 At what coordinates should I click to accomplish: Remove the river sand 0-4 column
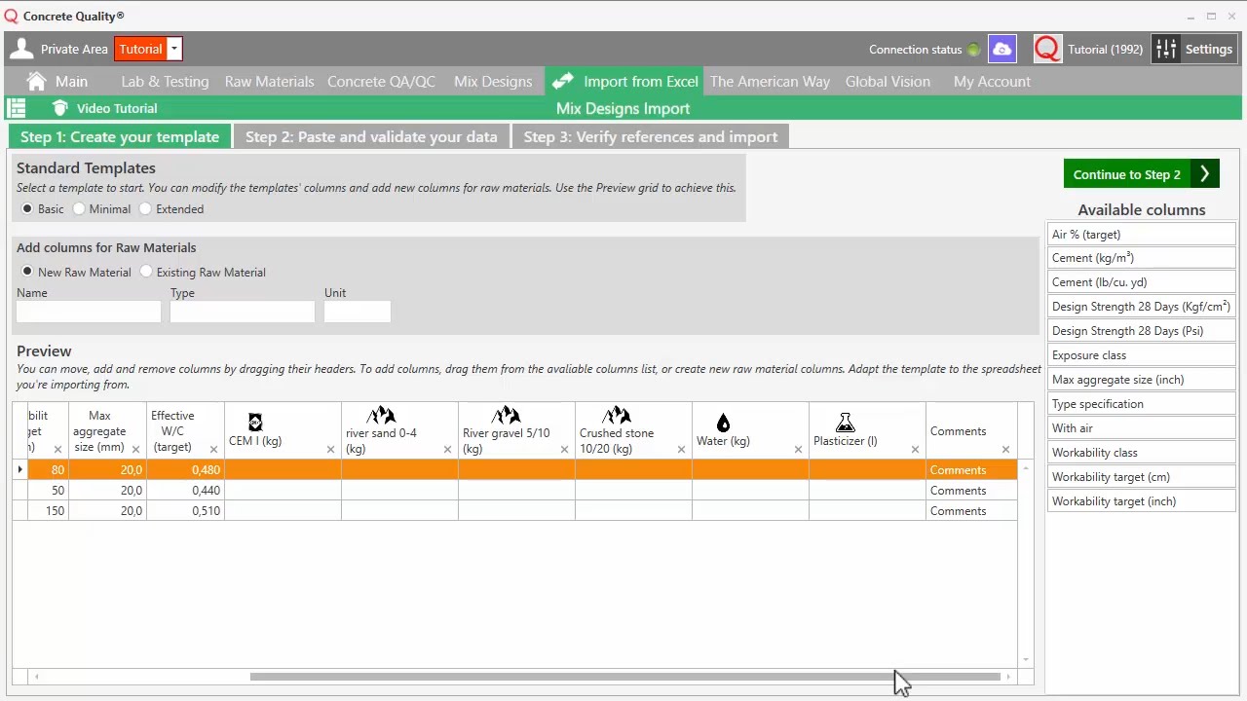(447, 449)
